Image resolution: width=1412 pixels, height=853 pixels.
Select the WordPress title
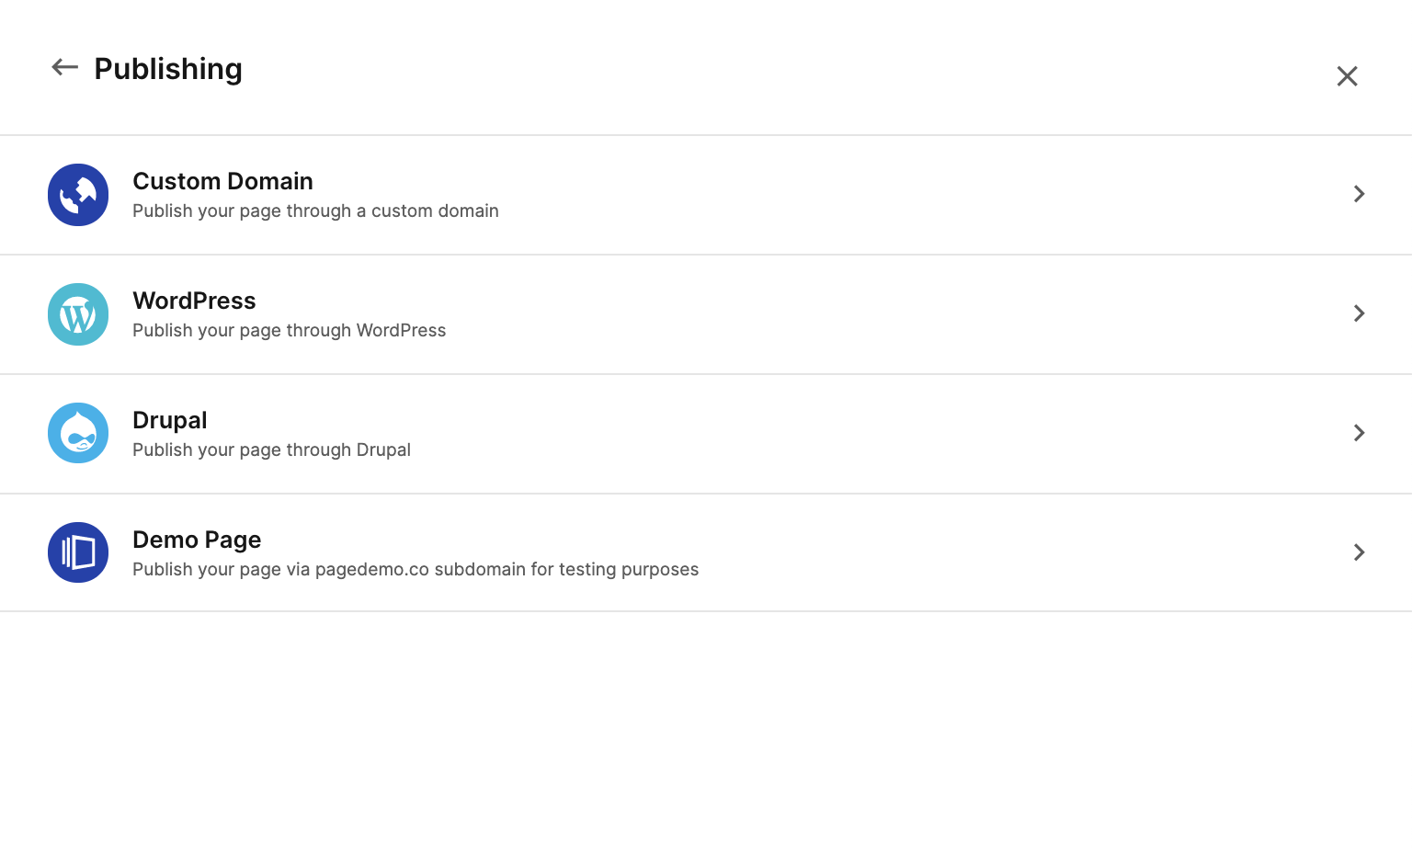tap(194, 301)
